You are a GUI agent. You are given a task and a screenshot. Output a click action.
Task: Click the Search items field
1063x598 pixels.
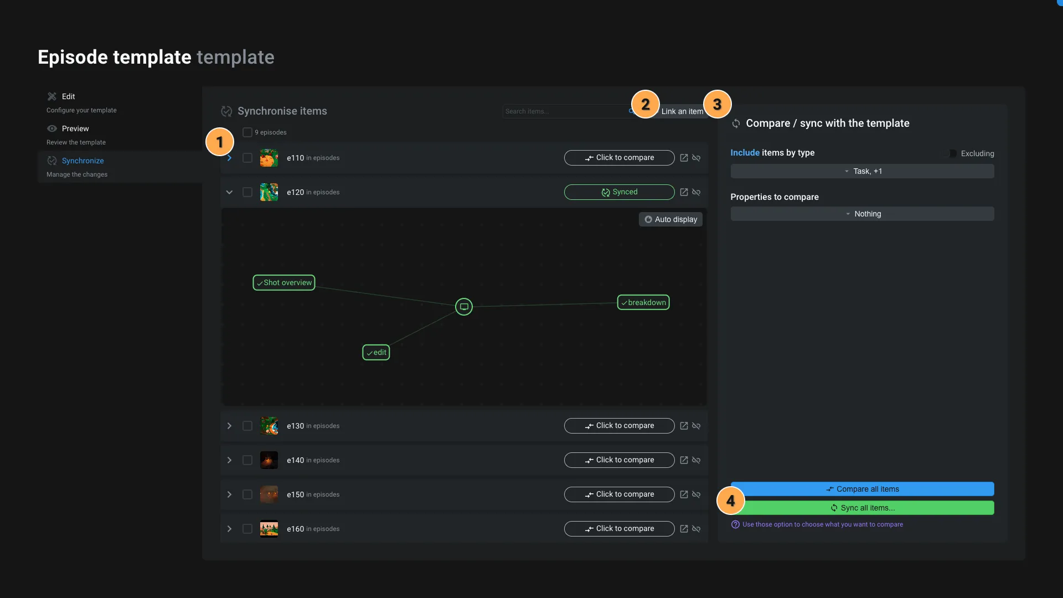[x=565, y=111]
